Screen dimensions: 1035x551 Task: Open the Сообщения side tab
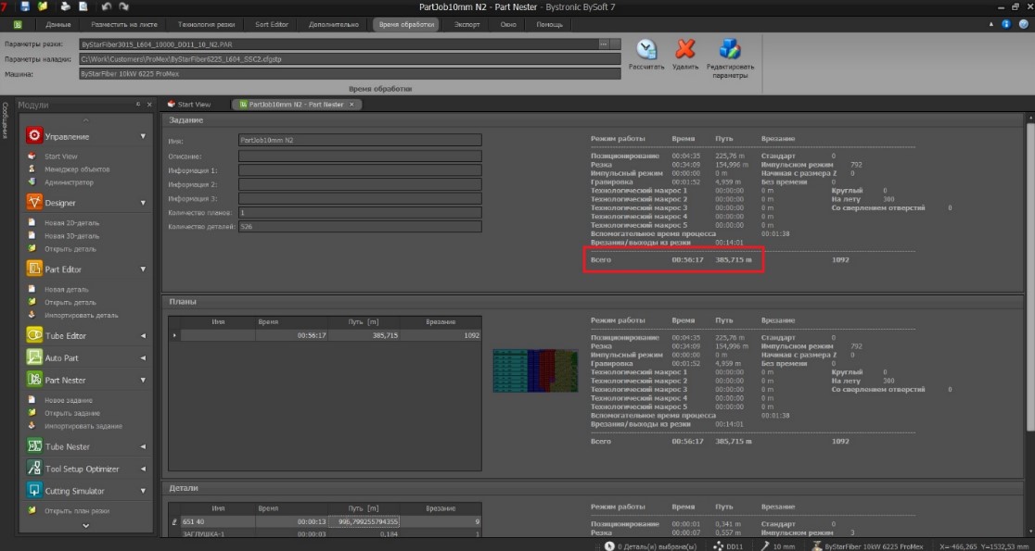(x=5, y=120)
